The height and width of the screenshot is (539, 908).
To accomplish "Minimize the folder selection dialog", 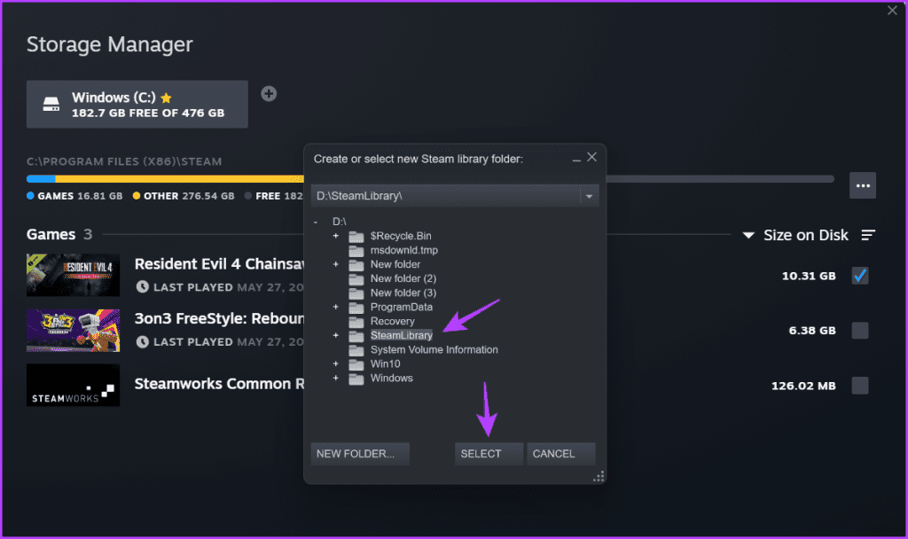I will (x=576, y=160).
